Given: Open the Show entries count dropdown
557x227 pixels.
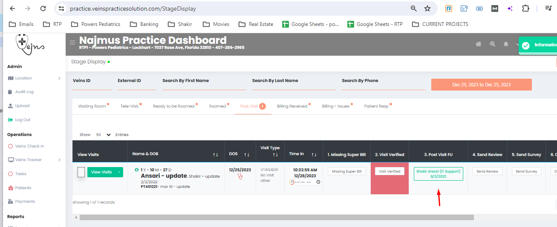Looking at the screenshot, I should pos(103,135).
